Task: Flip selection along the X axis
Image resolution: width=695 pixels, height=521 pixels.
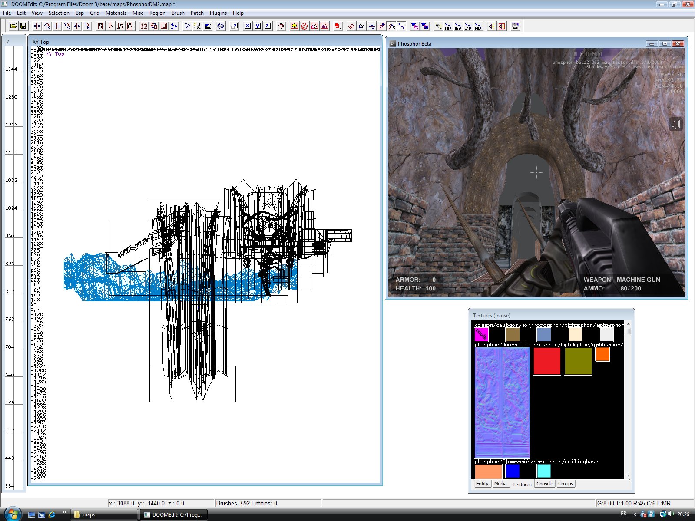Action: (37, 26)
